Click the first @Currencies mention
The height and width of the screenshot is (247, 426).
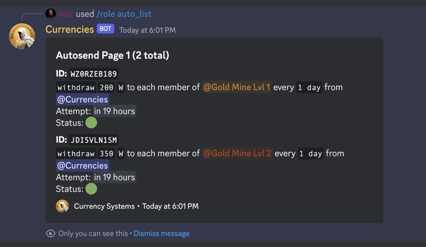[82, 99]
